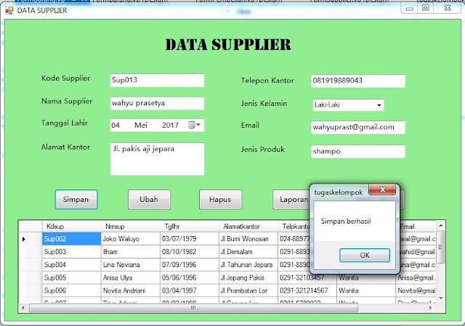Click the Nmsup column header
The height and width of the screenshot is (326, 465).
coord(131,227)
